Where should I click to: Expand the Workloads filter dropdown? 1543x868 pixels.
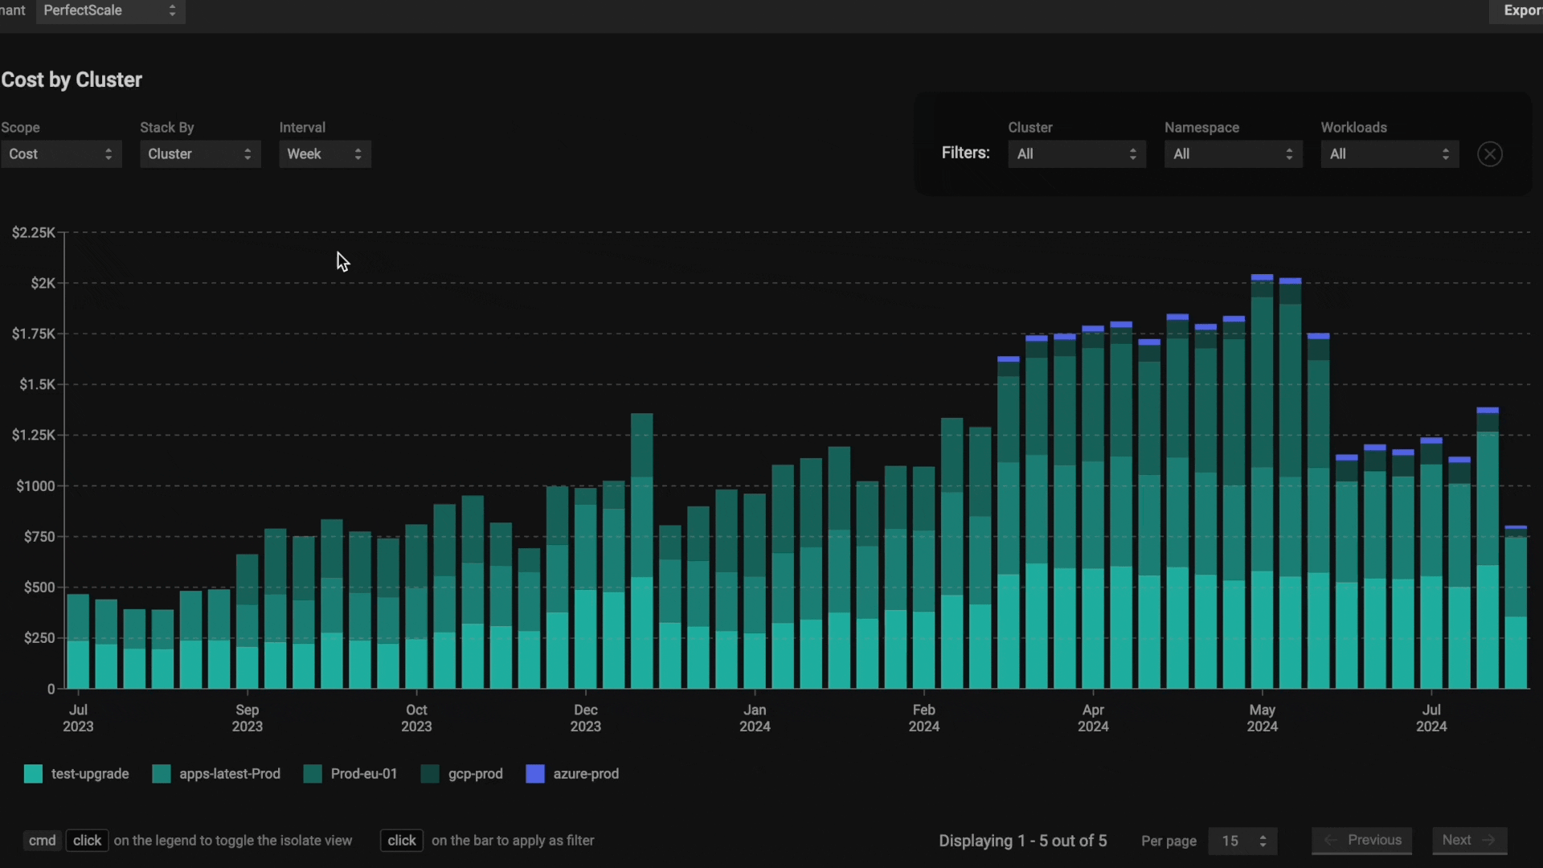[1390, 154]
